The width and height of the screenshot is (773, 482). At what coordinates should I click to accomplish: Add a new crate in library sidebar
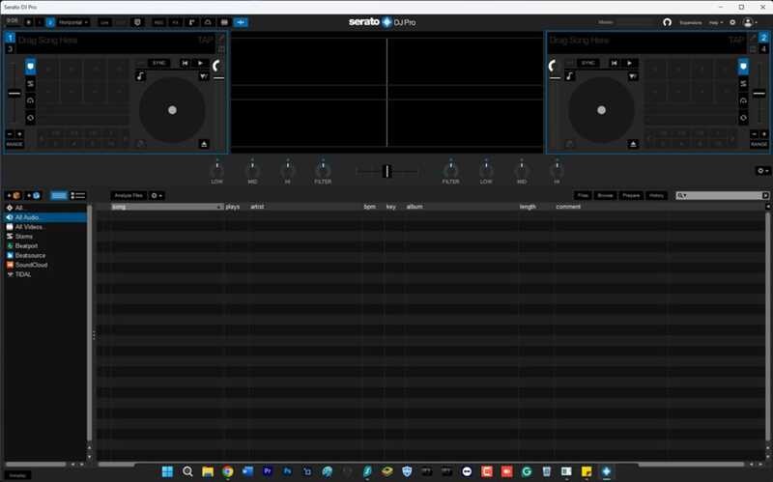tap(14, 196)
